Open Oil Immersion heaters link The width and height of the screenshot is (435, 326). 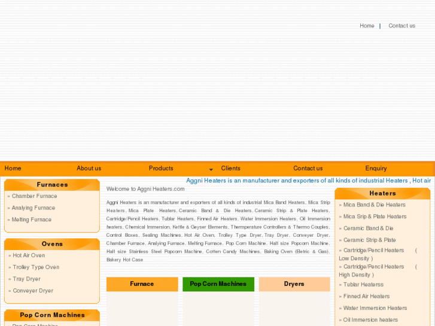(370, 320)
